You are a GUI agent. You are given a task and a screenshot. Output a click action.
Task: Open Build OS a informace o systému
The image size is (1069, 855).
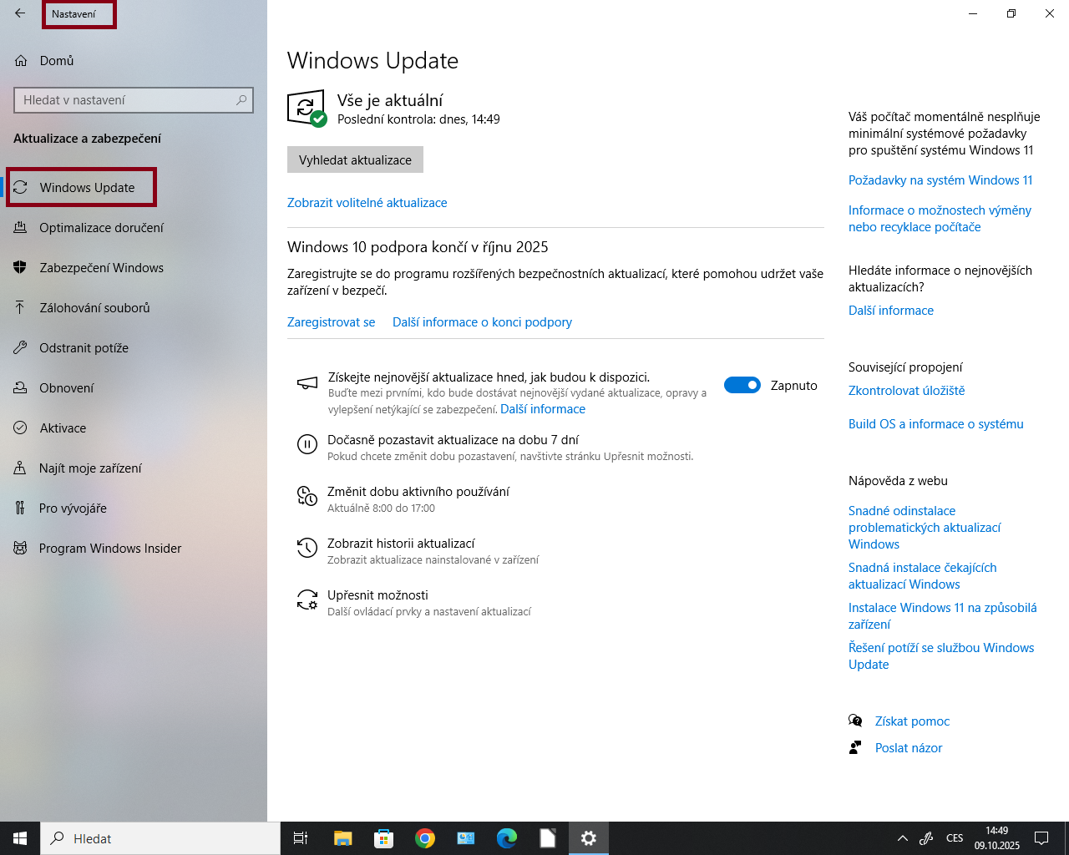(x=935, y=424)
